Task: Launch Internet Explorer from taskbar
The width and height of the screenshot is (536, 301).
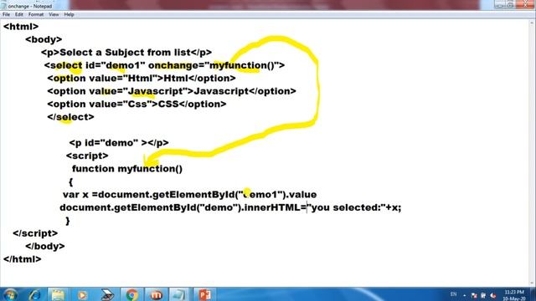Action: click(34, 295)
